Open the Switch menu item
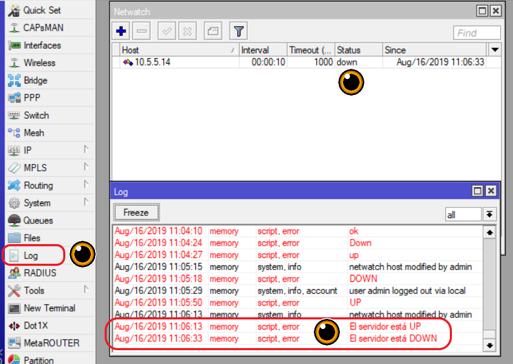 click(50, 115)
